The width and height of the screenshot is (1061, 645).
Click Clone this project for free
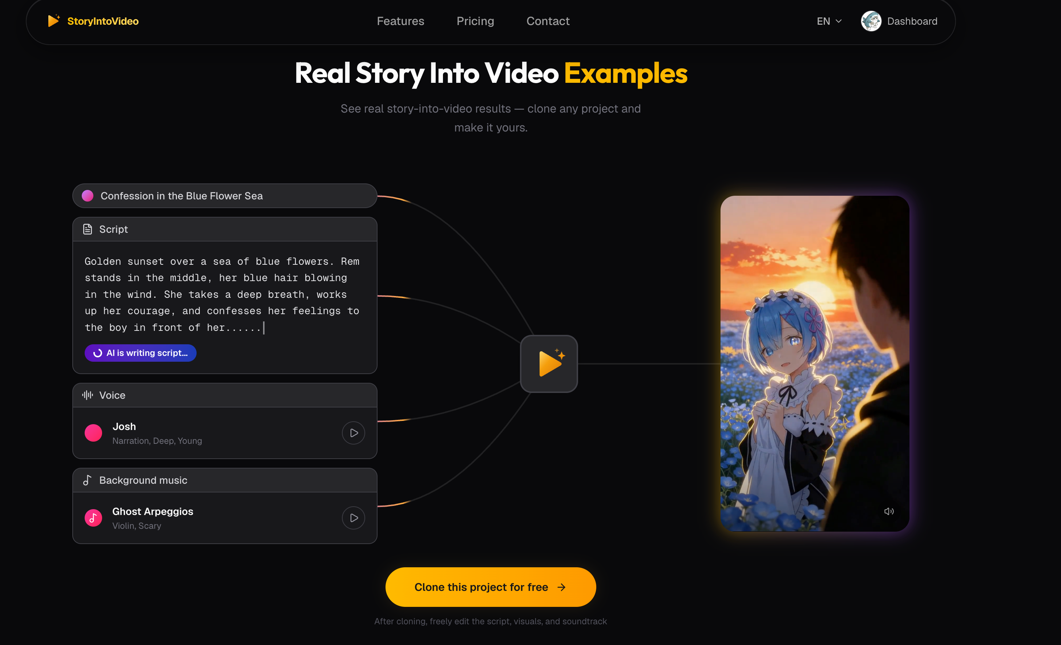491,587
